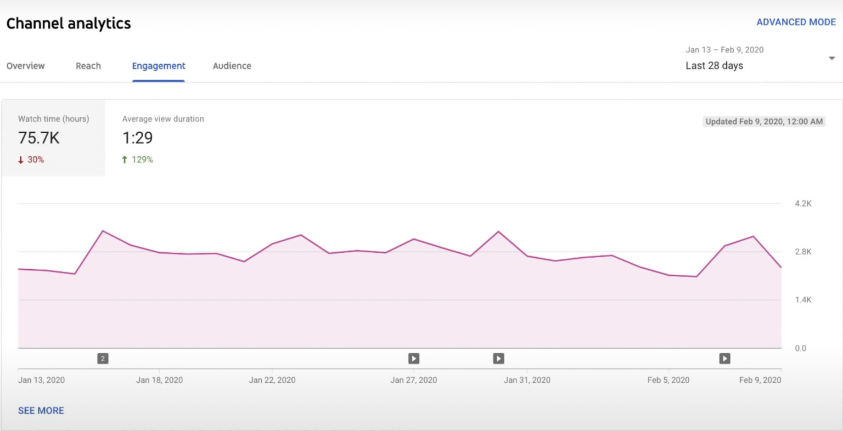The height and width of the screenshot is (431, 843).
Task: Open the video marker near Feb 8
Action: [724, 358]
